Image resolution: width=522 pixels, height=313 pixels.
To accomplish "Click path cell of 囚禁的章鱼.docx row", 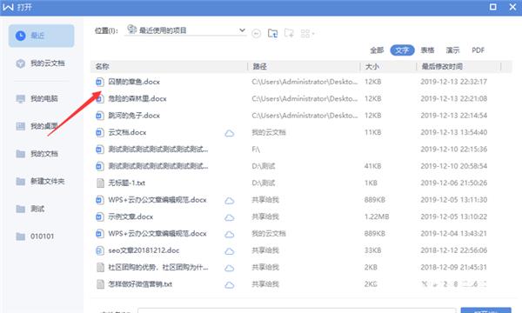I will pos(304,82).
